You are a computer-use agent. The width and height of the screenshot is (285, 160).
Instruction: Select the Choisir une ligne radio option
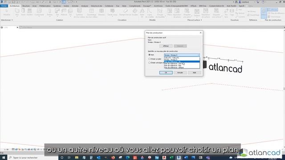click(x=150, y=63)
